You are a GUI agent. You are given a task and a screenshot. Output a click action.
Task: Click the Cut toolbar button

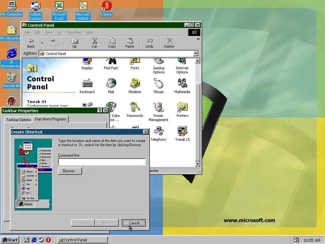pos(94,43)
